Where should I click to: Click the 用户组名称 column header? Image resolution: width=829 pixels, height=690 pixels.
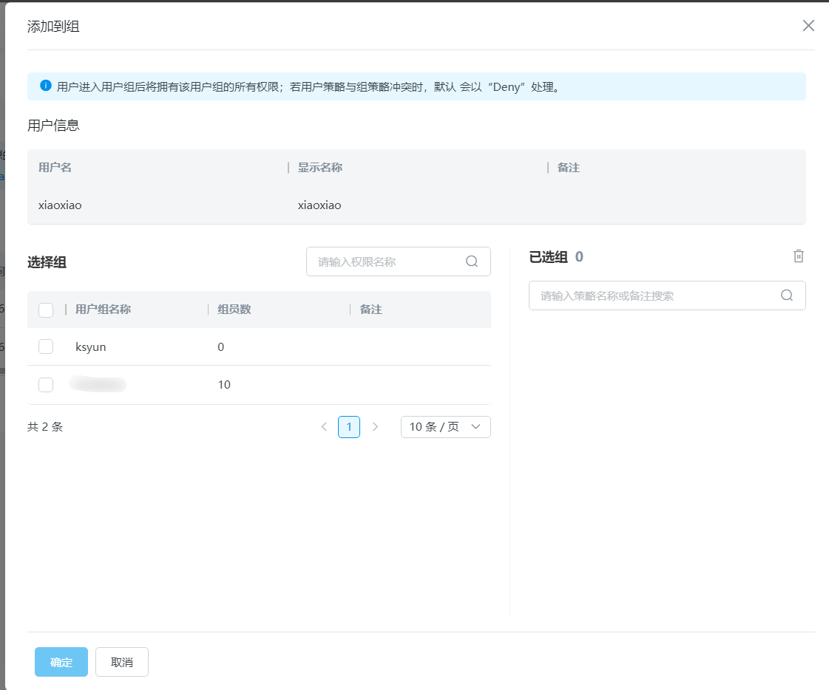click(103, 310)
